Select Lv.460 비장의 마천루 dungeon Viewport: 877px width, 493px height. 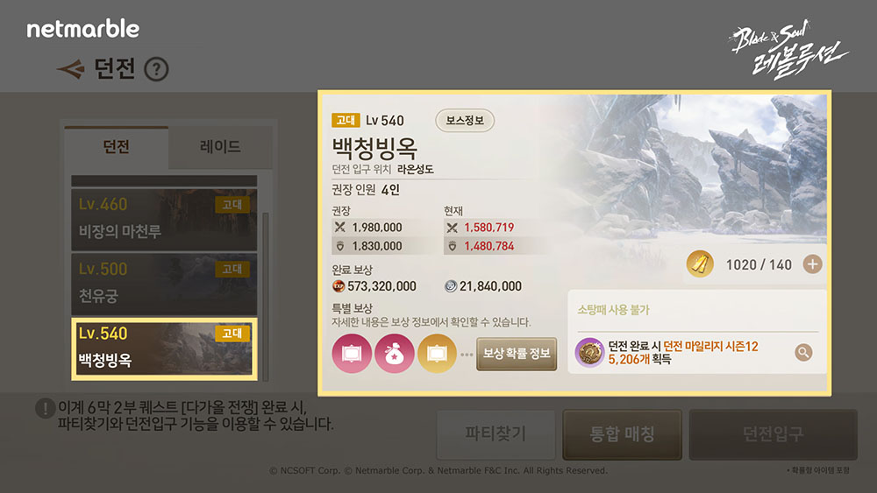164,220
